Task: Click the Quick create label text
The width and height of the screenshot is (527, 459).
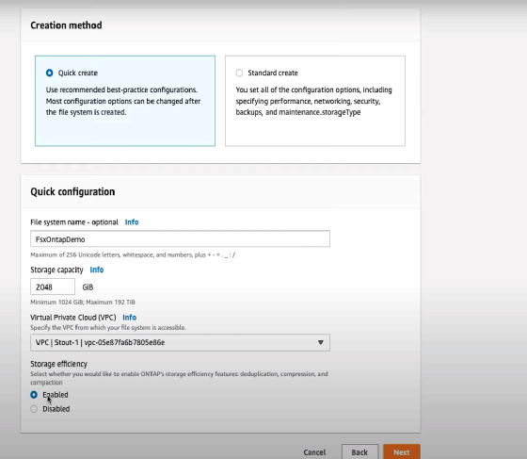Action: point(78,73)
